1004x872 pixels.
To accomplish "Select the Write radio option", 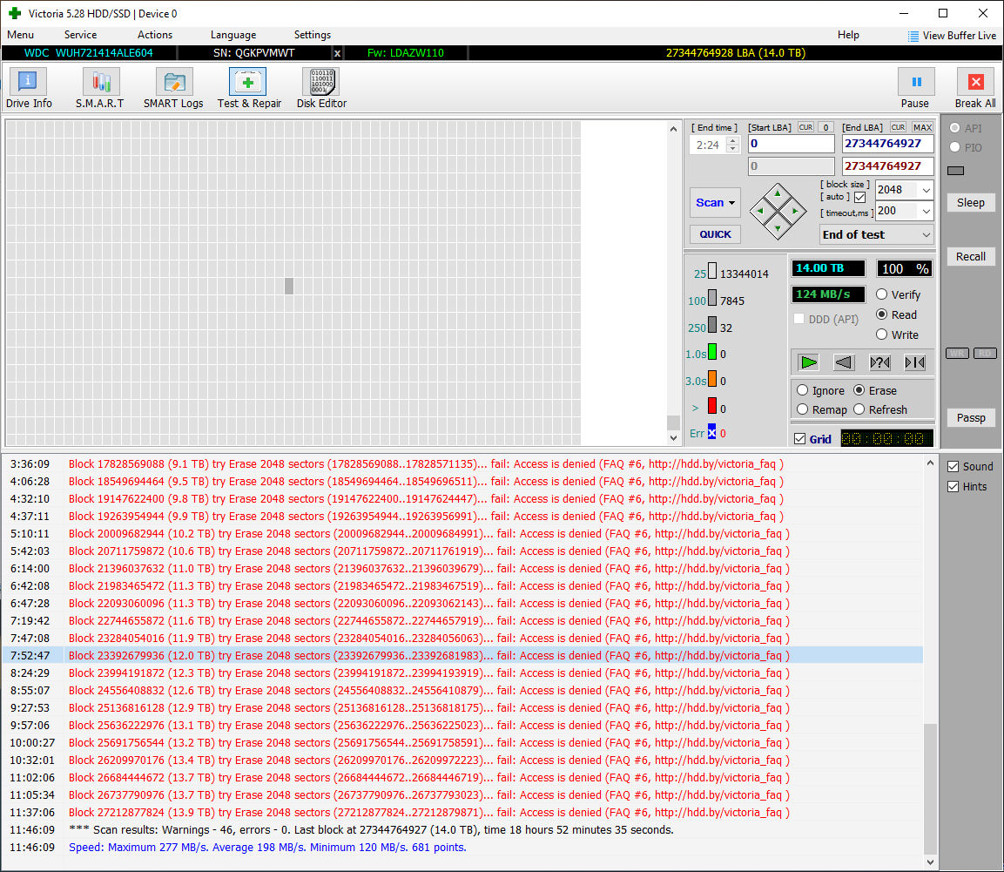I will tap(897, 335).
